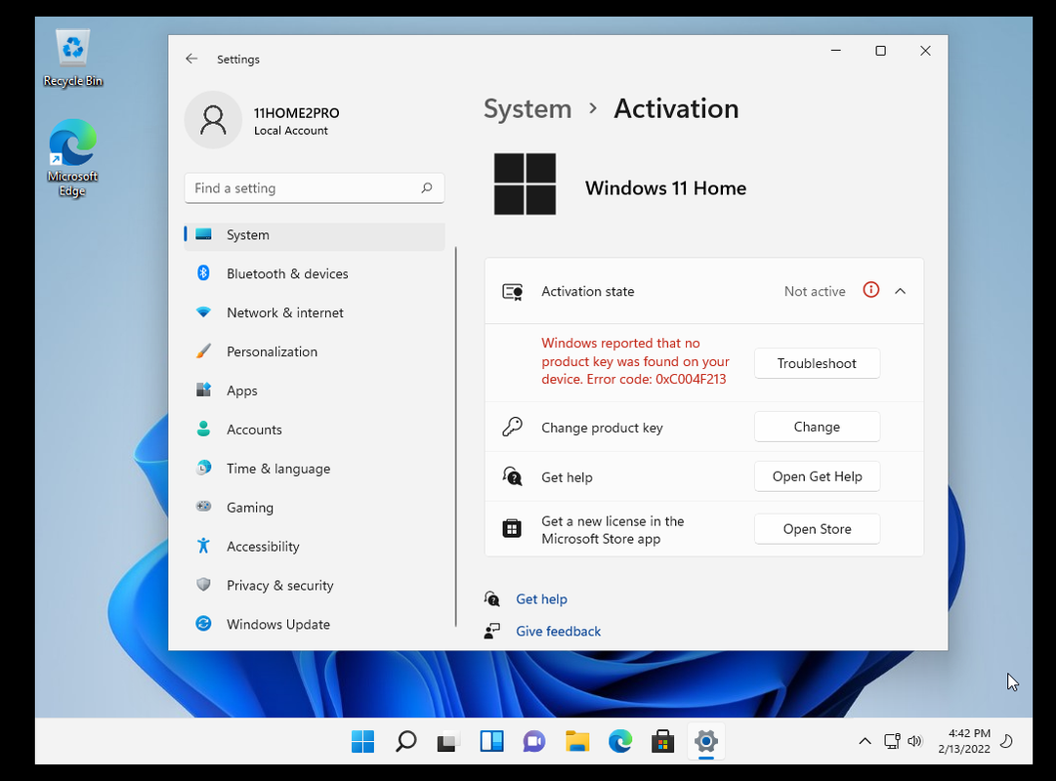The width and height of the screenshot is (1056, 781).
Task: Open the Give feedback link
Action: pos(559,631)
